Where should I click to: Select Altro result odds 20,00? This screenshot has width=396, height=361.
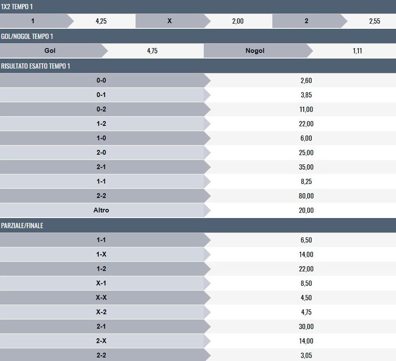pyautogui.click(x=306, y=210)
